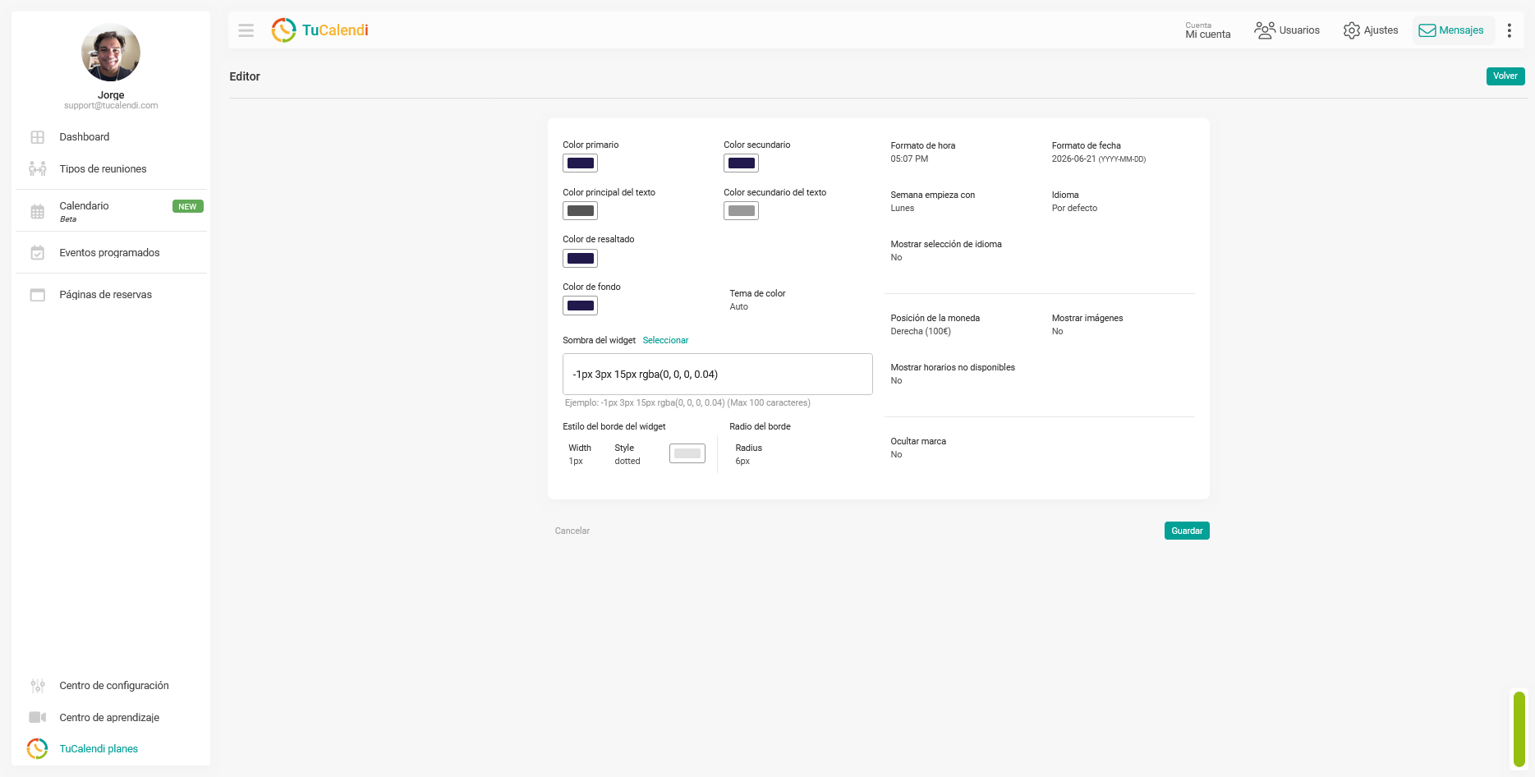Image resolution: width=1535 pixels, height=777 pixels.
Task: Open Centro de aprendizaje
Action: pos(111,717)
